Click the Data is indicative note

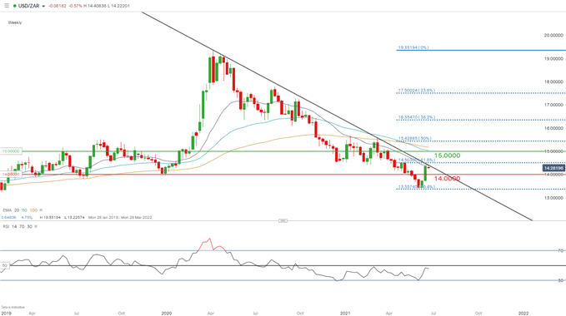coord(13,308)
